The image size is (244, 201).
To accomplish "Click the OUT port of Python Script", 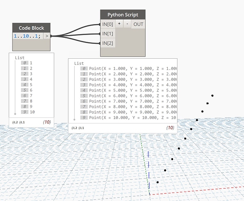I will tap(138, 24).
